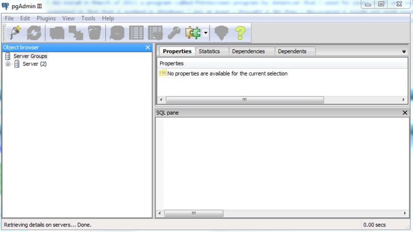
Task: Click the Plugins puzzle piece icon
Action: click(193, 33)
